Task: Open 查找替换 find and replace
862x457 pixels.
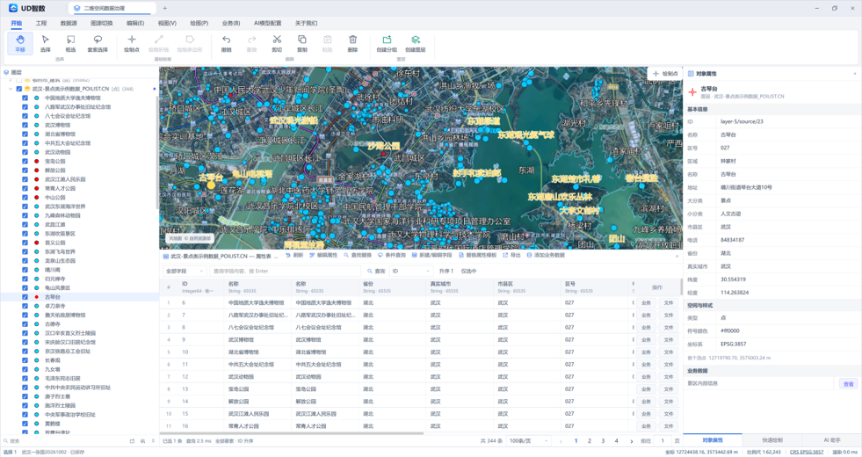Action: point(358,255)
